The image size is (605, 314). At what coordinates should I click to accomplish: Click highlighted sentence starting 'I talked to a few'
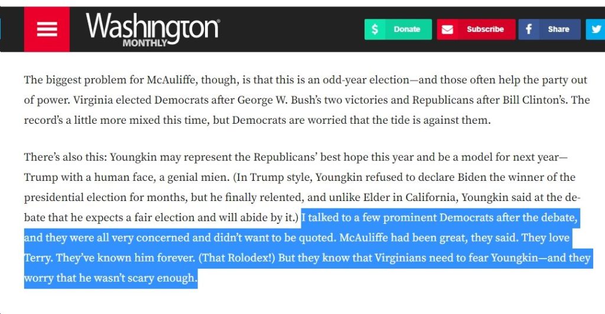(x=439, y=217)
